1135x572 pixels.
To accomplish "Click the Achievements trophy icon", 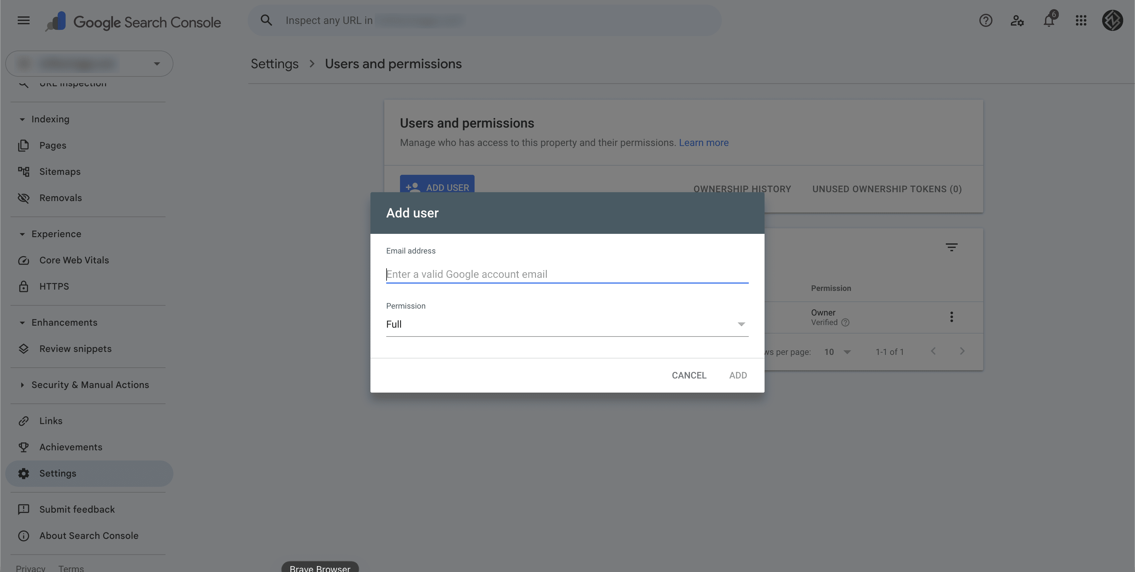I will (x=23, y=447).
